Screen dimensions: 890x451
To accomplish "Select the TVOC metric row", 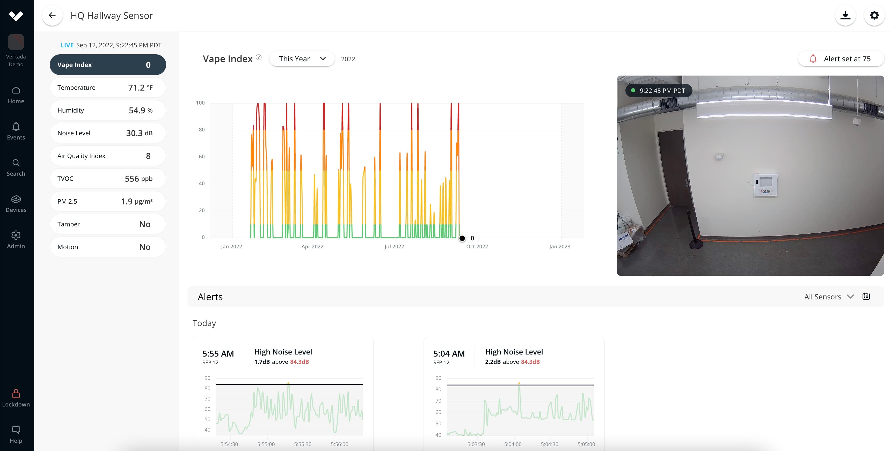I will click(108, 179).
